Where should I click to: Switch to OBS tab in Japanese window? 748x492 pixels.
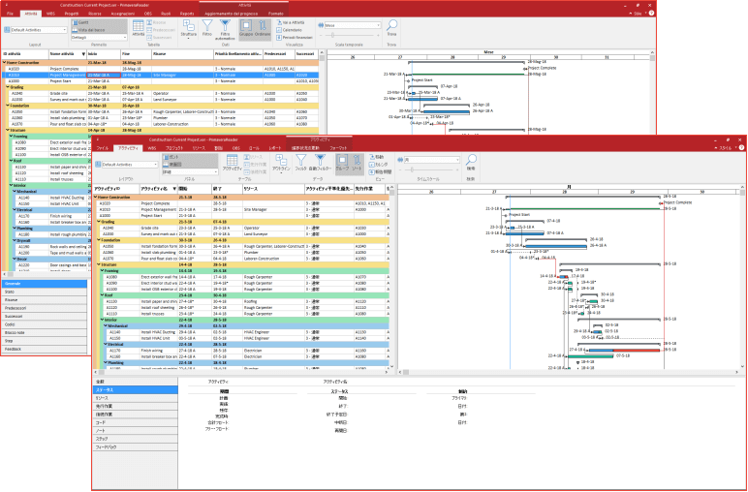coord(235,148)
